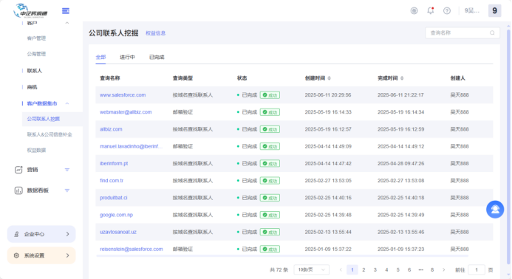512x279 pixels.
Task: Expand the 营销 menu arrow
Action: pos(67,170)
